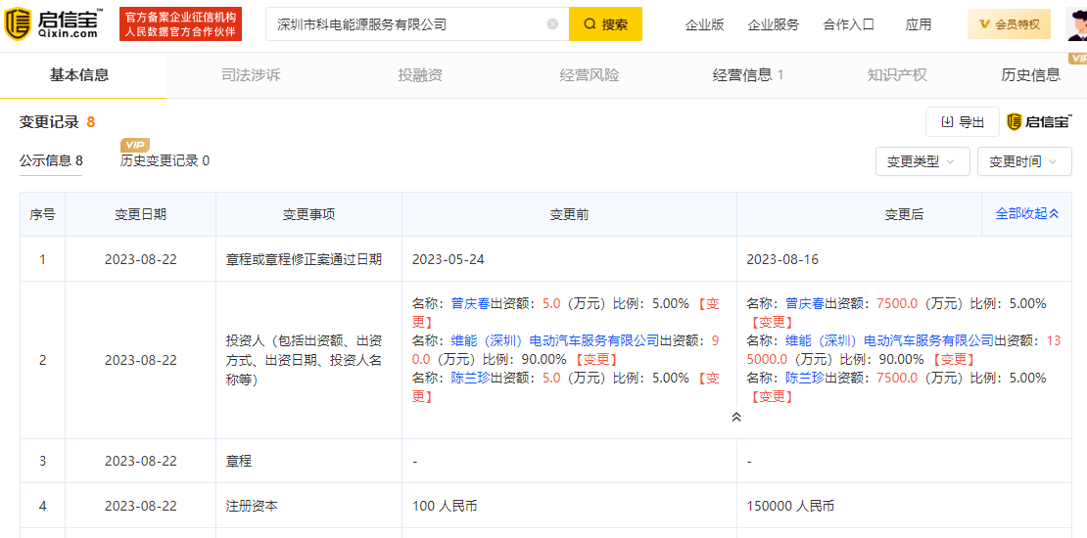The image size is (1087, 538).
Task: Switch to the 基本信息 tab
Action: 79,75
